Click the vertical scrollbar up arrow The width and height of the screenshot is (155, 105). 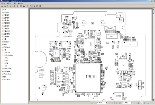coord(153,9)
